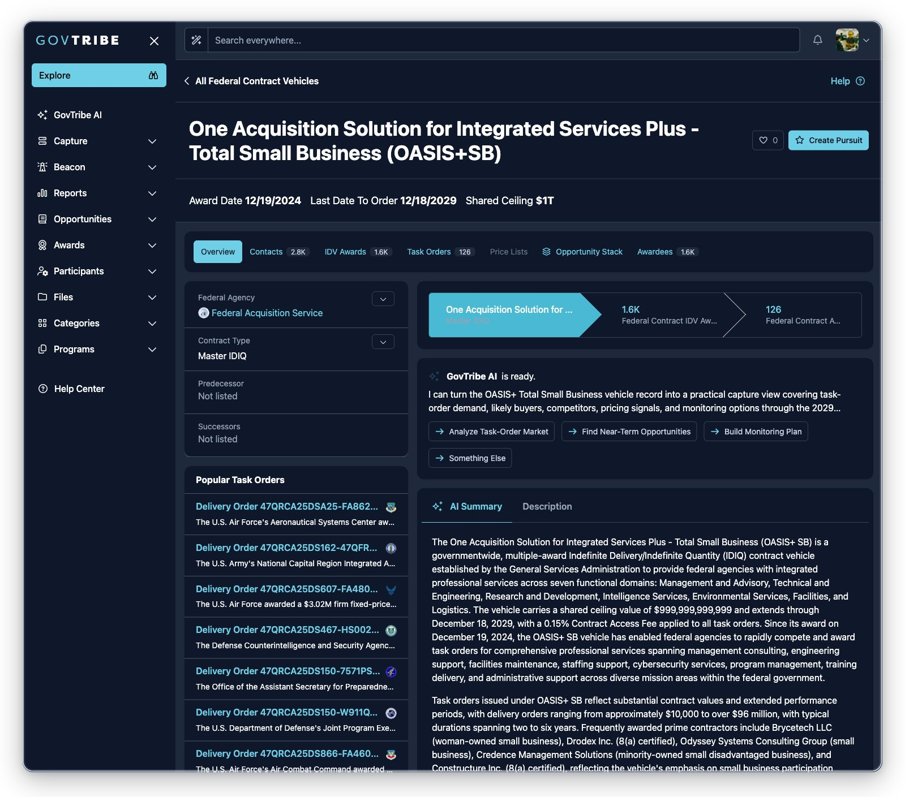The height and width of the screenshot is (797, 905).
Task: Expand the Beacon menu chevron
Action: (x=152, y=167)
